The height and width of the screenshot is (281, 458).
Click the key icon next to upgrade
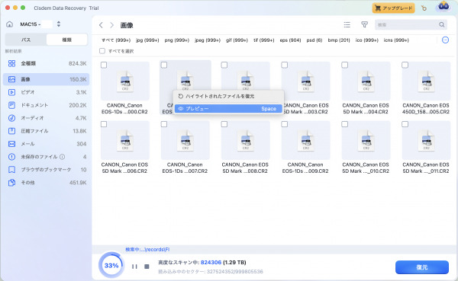pyautogui.click(x=424, y=8)
